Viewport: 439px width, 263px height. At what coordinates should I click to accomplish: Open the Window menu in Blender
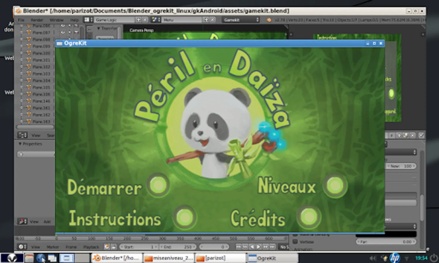56,20
